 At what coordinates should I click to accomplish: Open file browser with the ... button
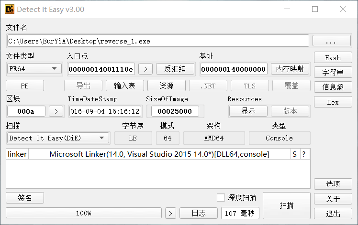(x=332, y=41)
